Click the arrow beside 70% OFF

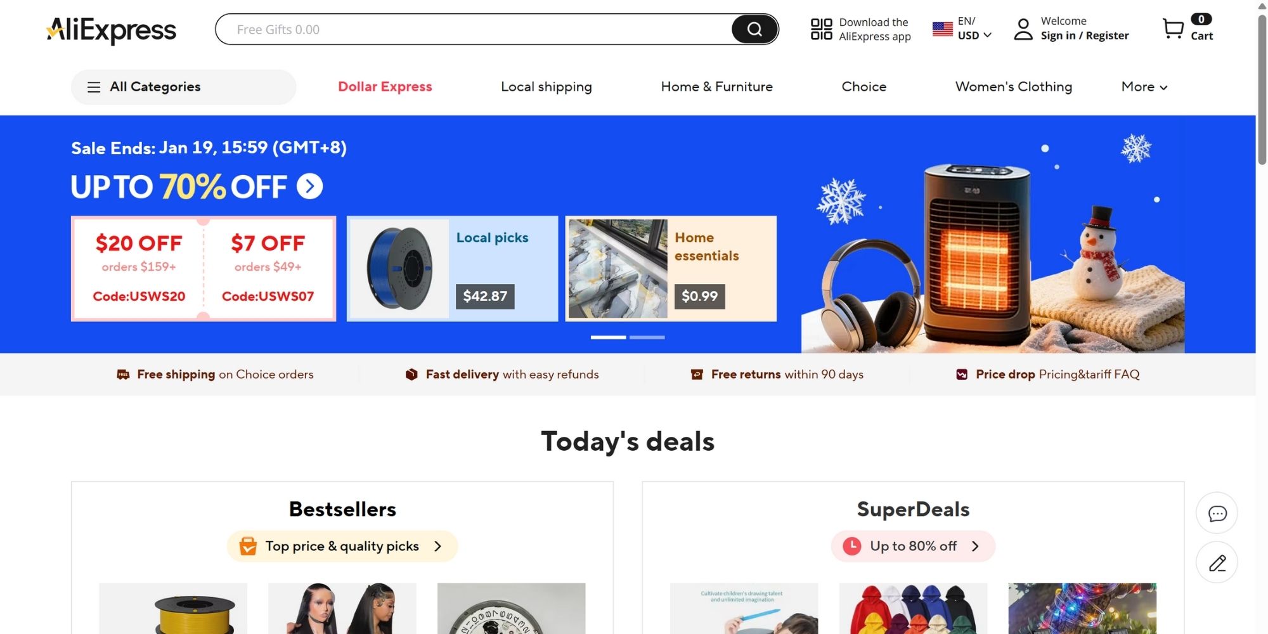pyautogui.click(x=310, y=186)
